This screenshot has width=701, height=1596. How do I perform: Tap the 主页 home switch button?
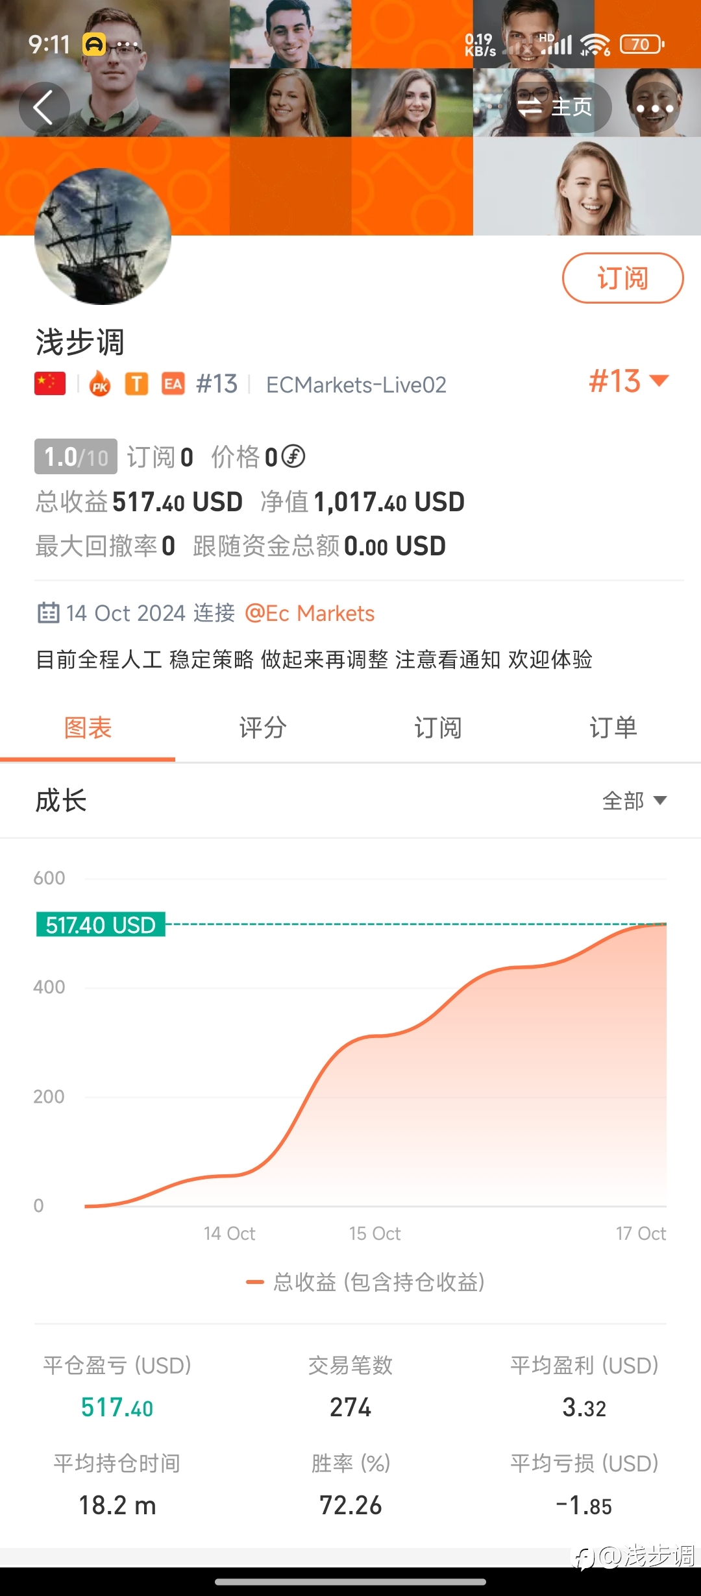click(555, 108)
